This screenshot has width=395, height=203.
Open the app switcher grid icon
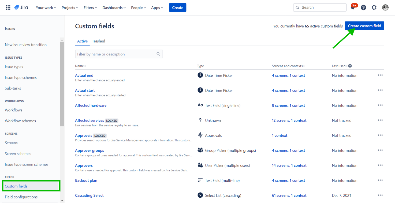(8, 7)
